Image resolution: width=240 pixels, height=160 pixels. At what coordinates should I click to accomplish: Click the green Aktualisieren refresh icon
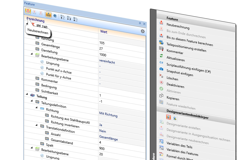coord(161,56)
